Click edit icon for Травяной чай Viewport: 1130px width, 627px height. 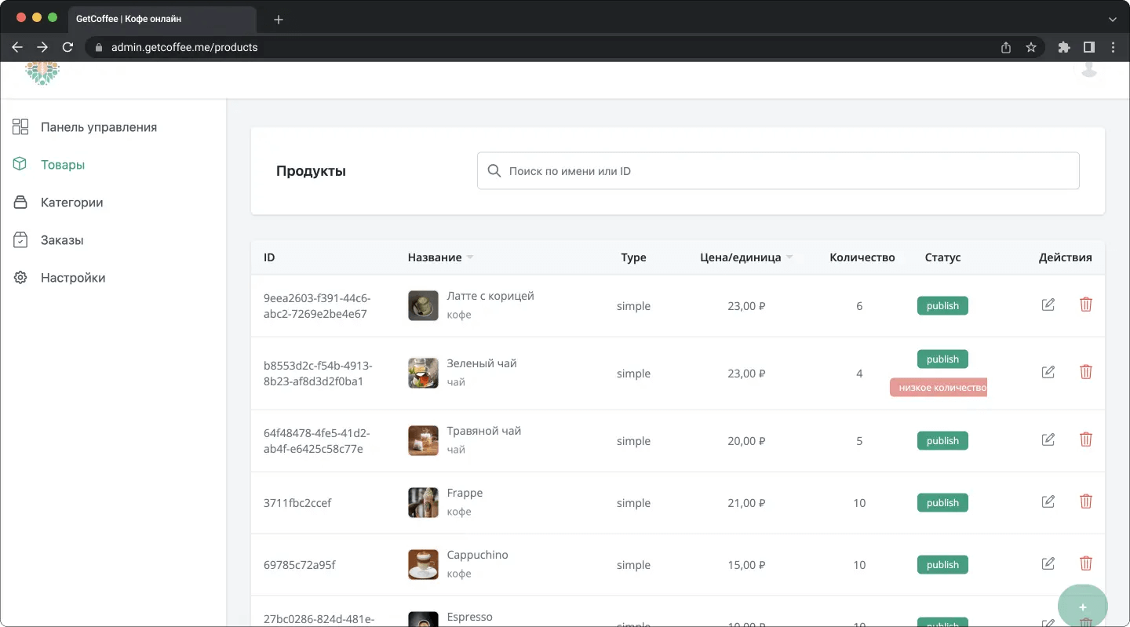[1048, 439]
